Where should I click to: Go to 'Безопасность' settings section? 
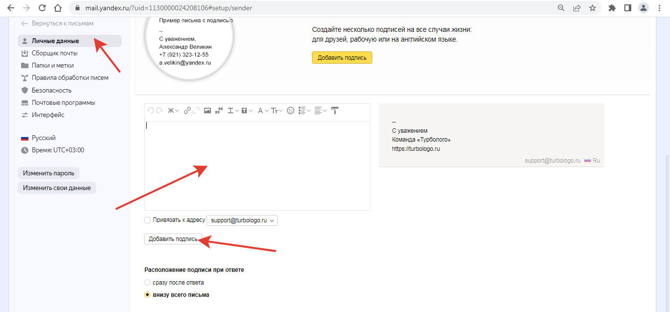[x=52, y=90]
